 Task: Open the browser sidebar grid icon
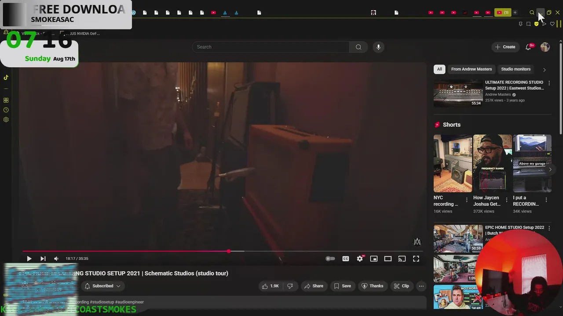[x=6, y=100]
